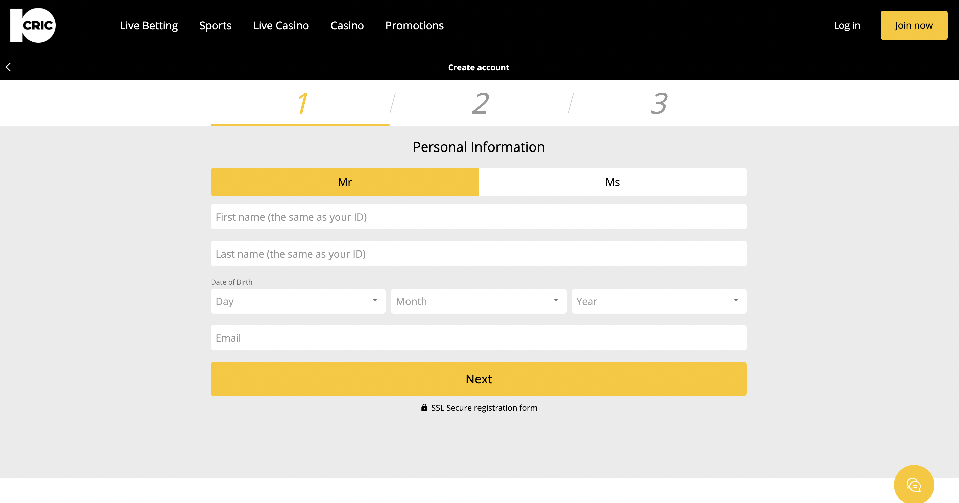Navigate to Live Casino
The height and width of the screenshot is (503, 959).
(281, 25)
